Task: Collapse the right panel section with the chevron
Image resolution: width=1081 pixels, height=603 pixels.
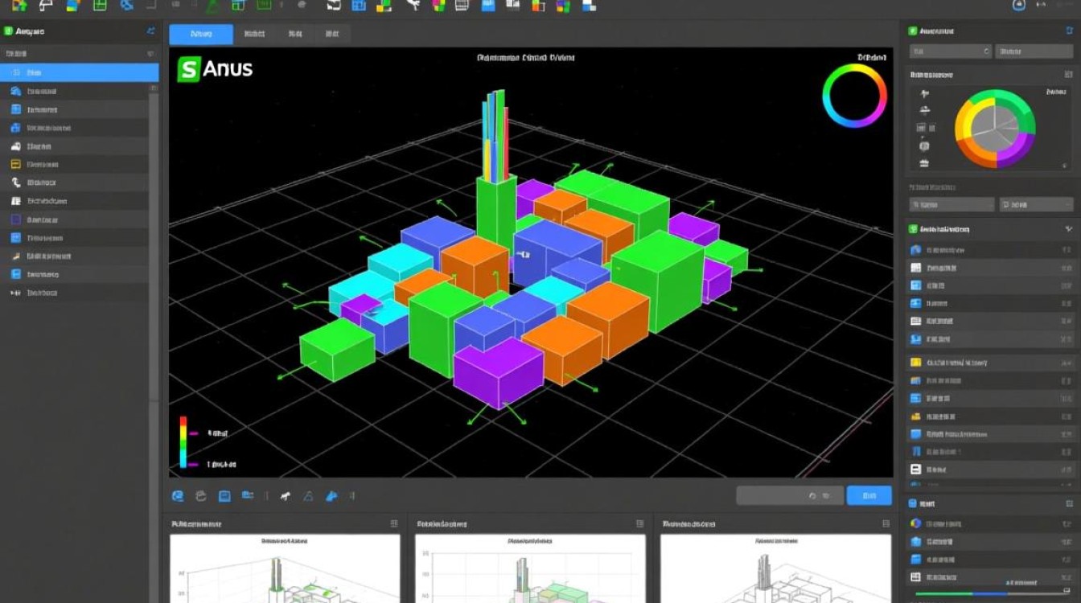Action: pyautogui.click(x=1068, y=229)
